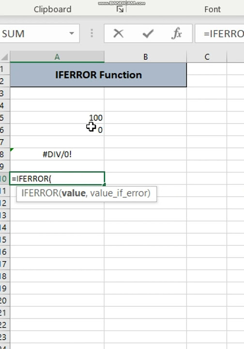Select column A header
Image resolution: width=244 pixels, height=349 pixels.
click(x=57, y=57)
